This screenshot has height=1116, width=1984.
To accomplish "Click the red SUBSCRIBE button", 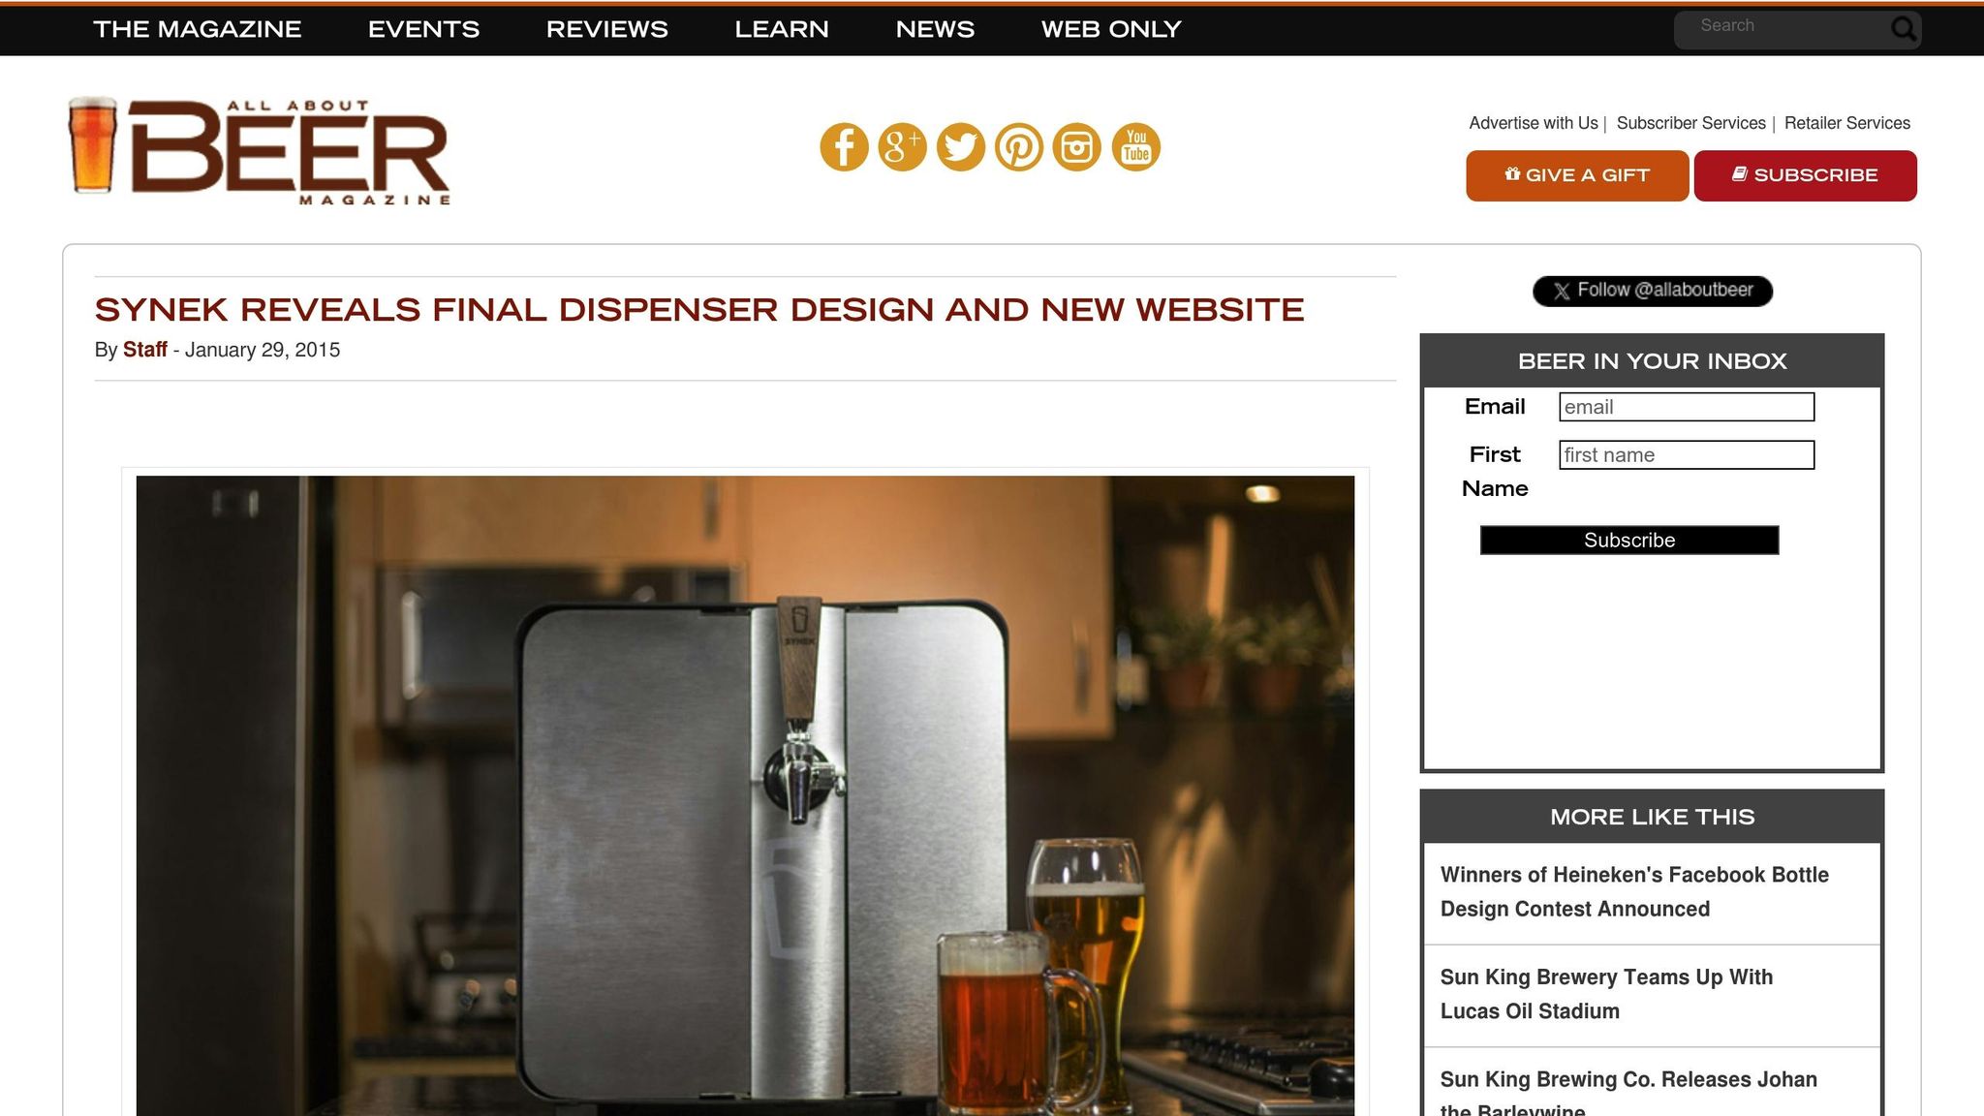I will [1805, 175].
